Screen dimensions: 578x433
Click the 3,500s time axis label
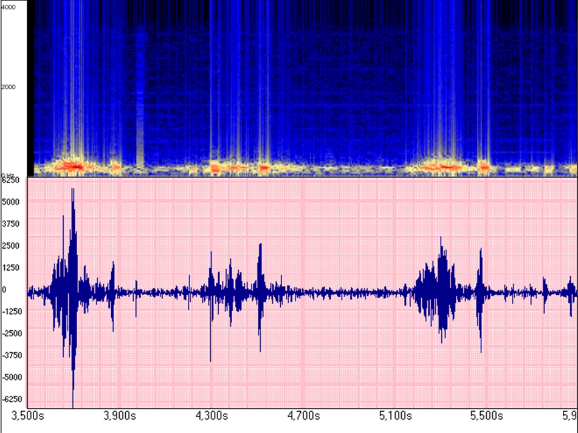click(29, 417)
